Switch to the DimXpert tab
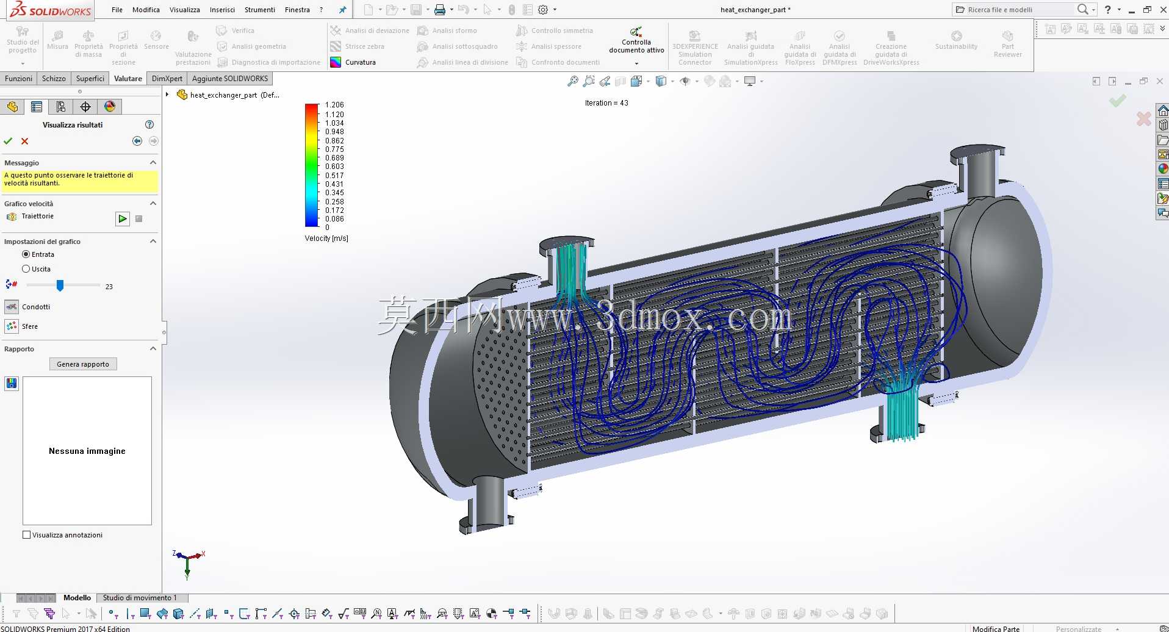Viewport: 1169px width, 632px height. click(x=167, y=79)
